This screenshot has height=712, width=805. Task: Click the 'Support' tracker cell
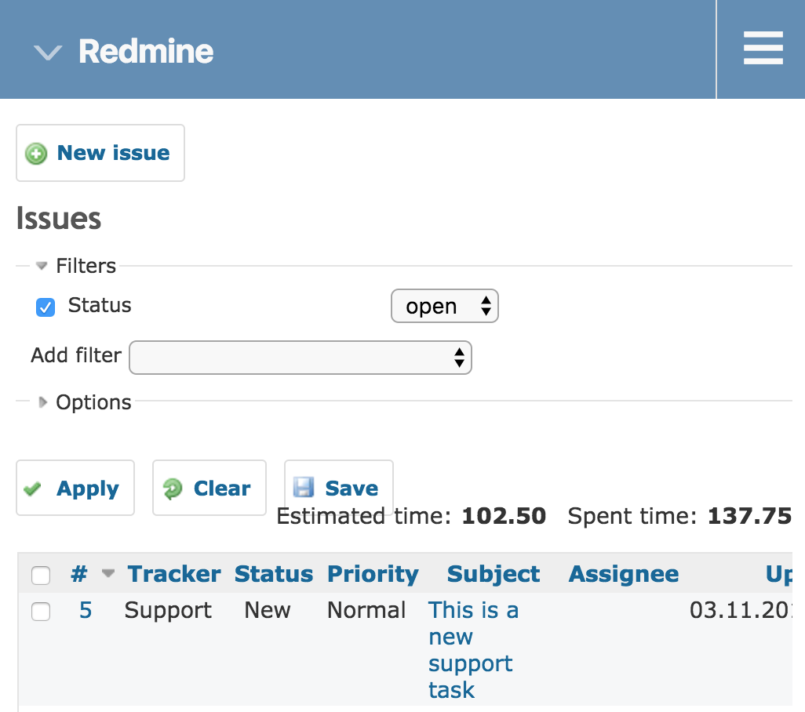point(168,610)
